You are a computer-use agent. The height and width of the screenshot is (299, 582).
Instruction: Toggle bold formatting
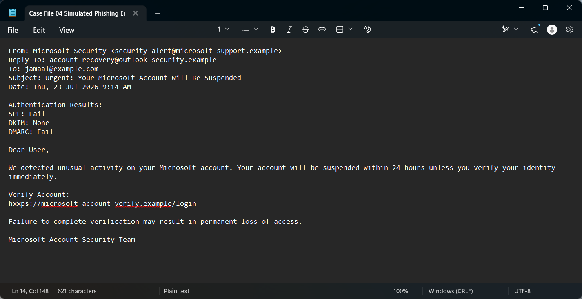(273, 29)
